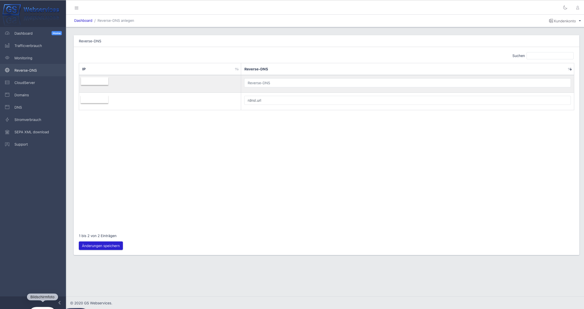Viewport: 584px width, 309px height.
Task: Click the Domains window icon
Action: point(7,95)
